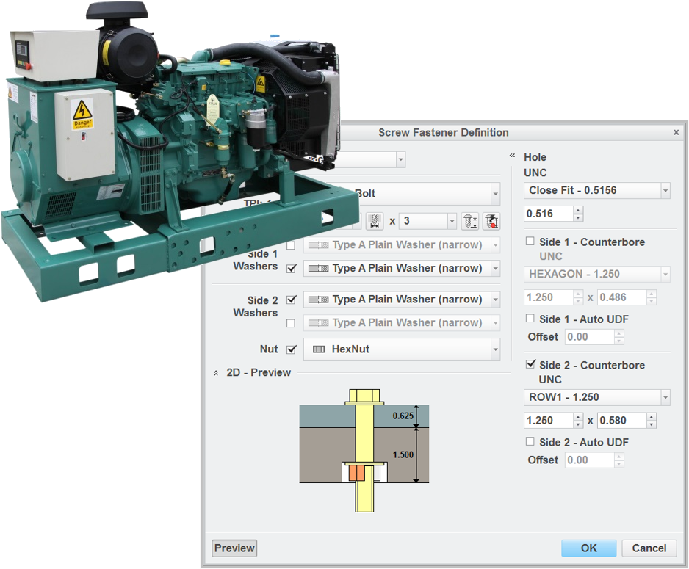
Task: Click the screw icon with red dot indicator
Action: (491, 220)
